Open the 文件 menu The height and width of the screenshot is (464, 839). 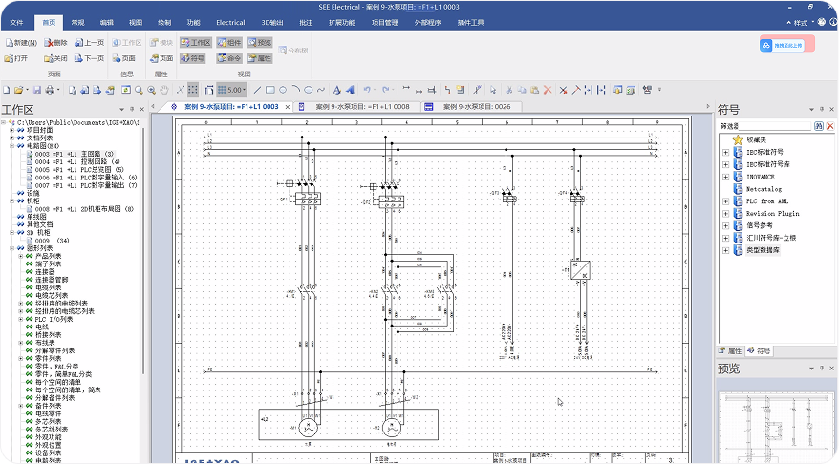(x=16, y=23)
